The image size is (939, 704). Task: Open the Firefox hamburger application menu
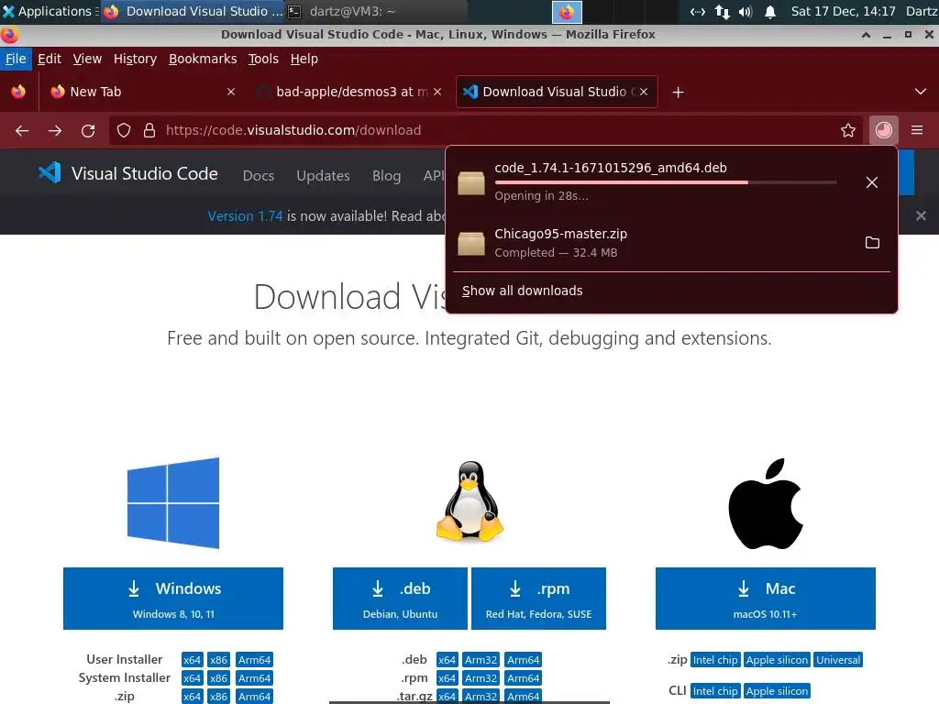click(x=917, y=130)
